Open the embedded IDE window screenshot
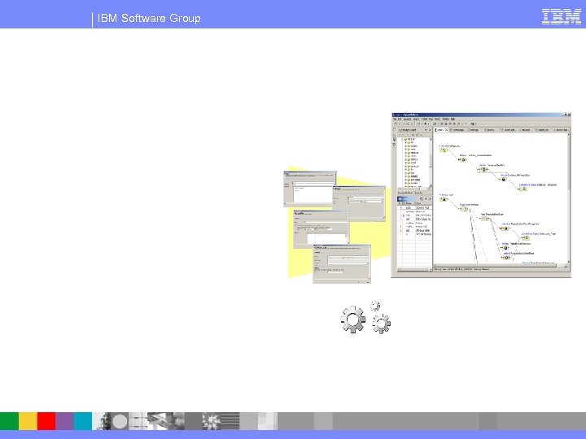The image size is (586, 439). (x=481, y=195)
